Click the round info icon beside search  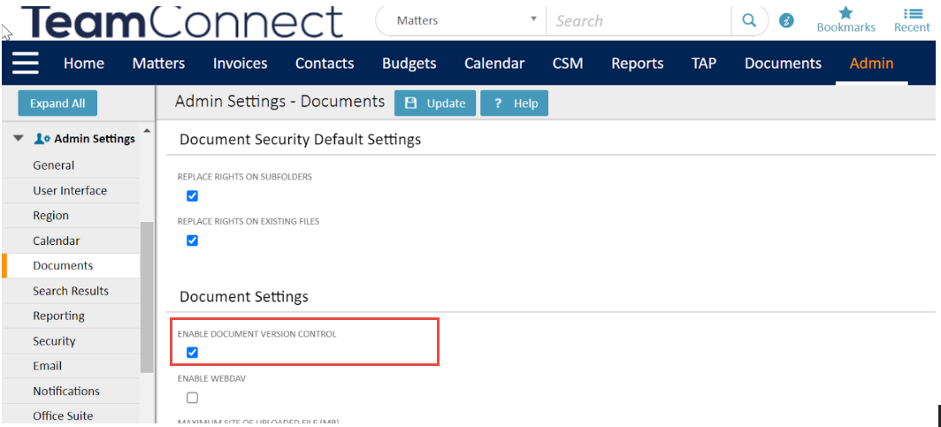[786, 21]
